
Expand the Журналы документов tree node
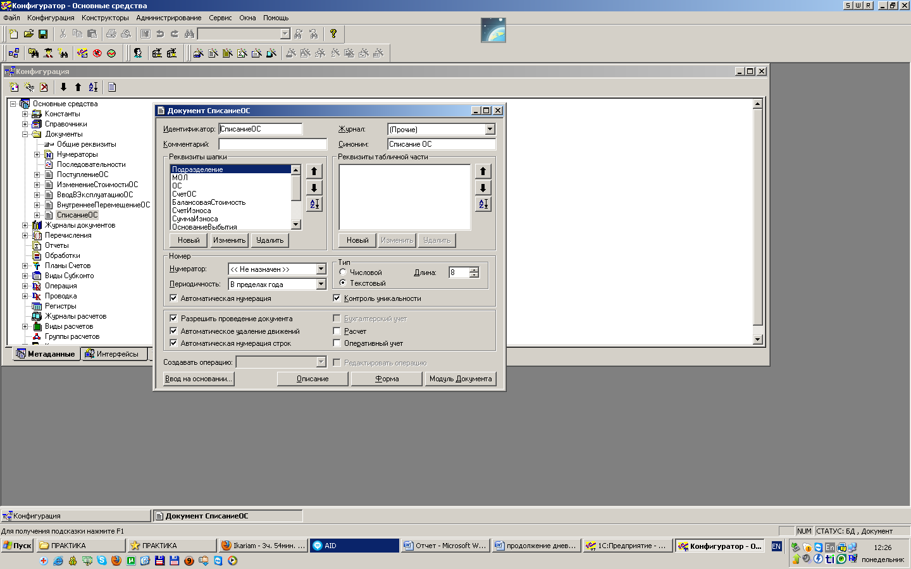pos(25,225)
